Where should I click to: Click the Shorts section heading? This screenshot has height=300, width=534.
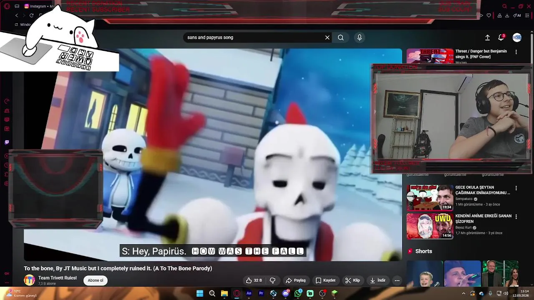(x=423, y=251)
